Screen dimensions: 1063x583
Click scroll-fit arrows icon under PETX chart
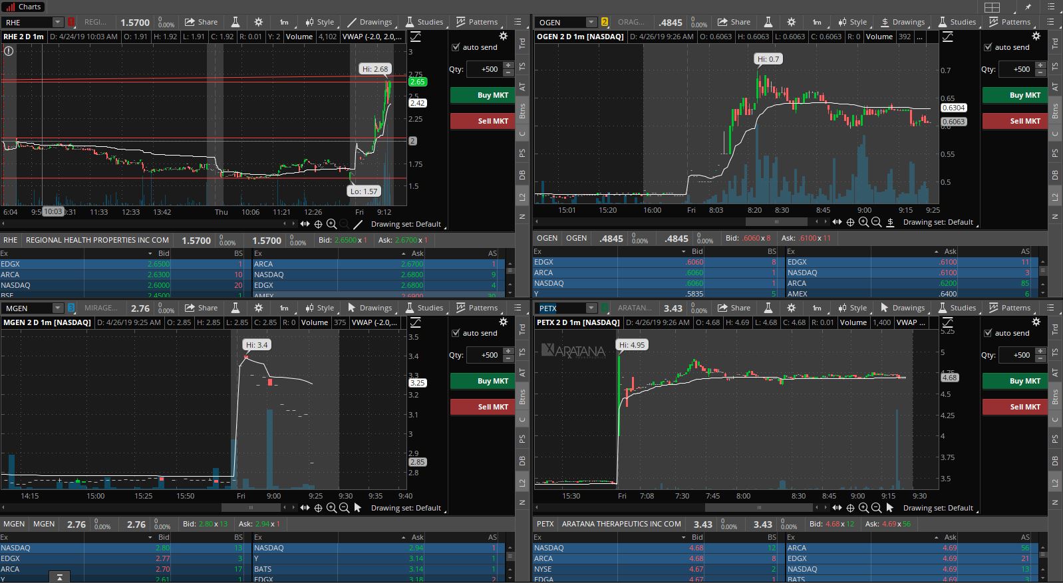coord(837,508)
